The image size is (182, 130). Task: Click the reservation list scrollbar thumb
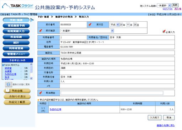point(31,69)
